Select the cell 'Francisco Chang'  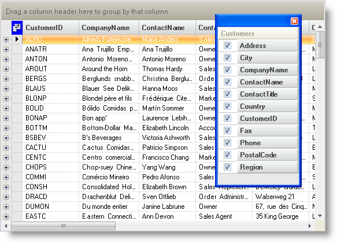click(x=167, y=157)
